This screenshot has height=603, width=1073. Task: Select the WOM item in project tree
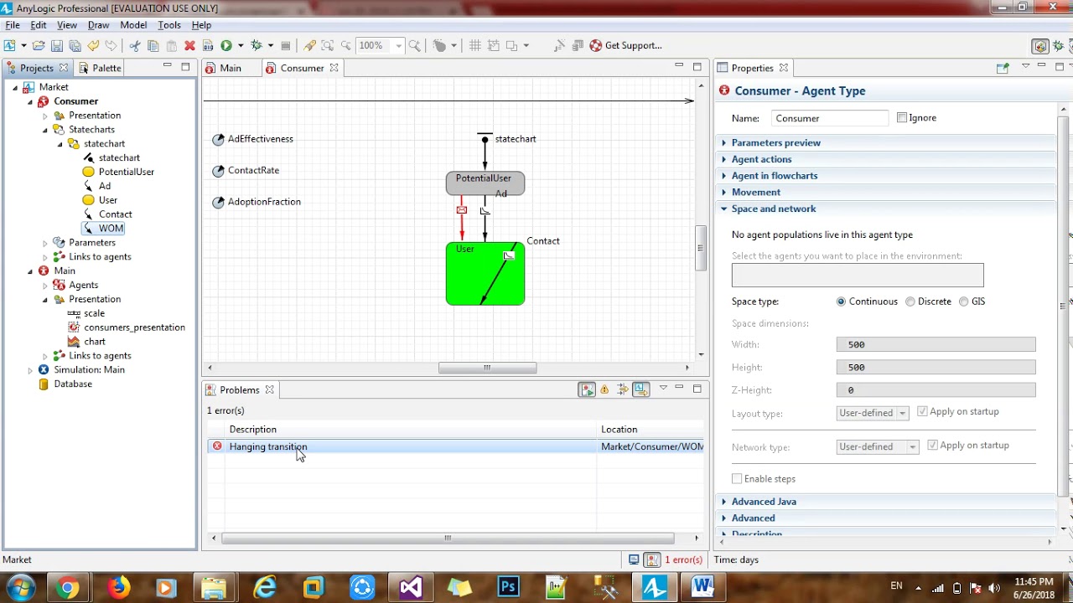tap(111, 229)
